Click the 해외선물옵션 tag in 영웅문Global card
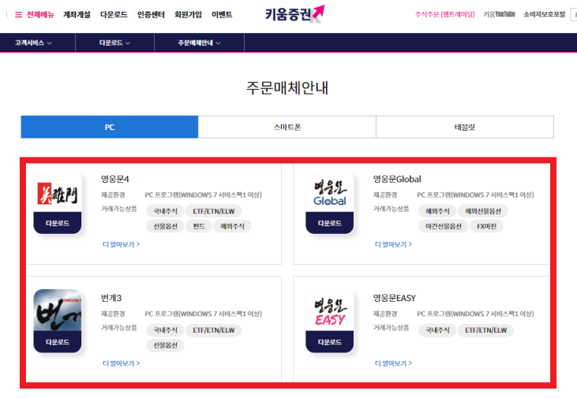 click(483, 211)
